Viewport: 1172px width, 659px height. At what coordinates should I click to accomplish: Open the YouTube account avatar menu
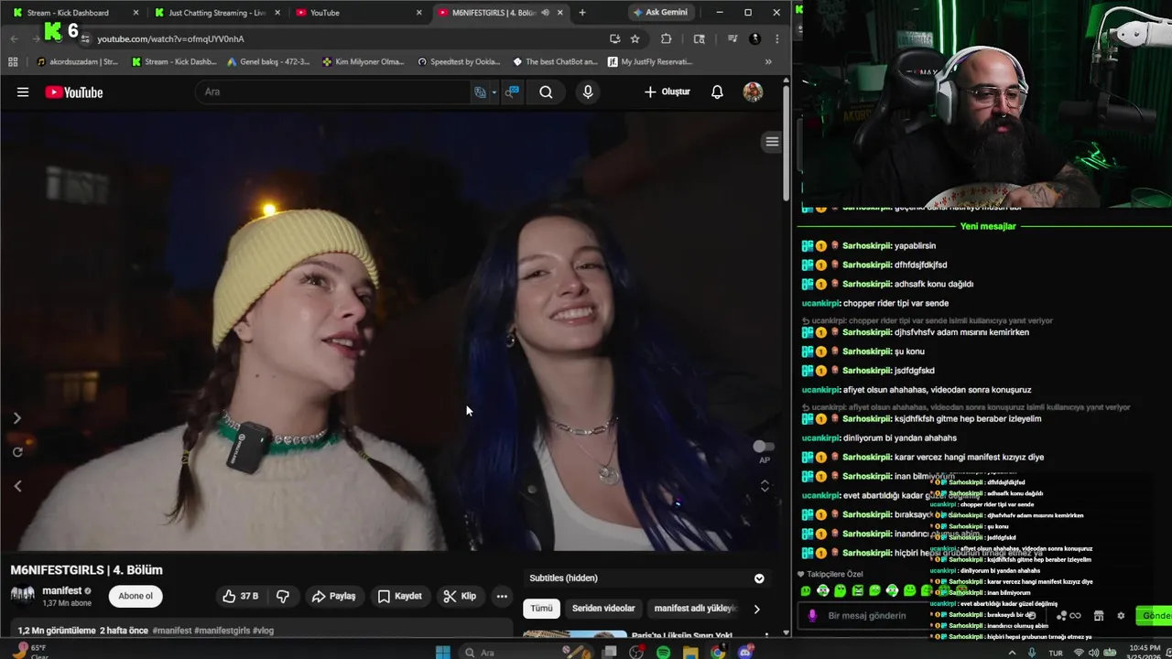click(x=753, y=92)
